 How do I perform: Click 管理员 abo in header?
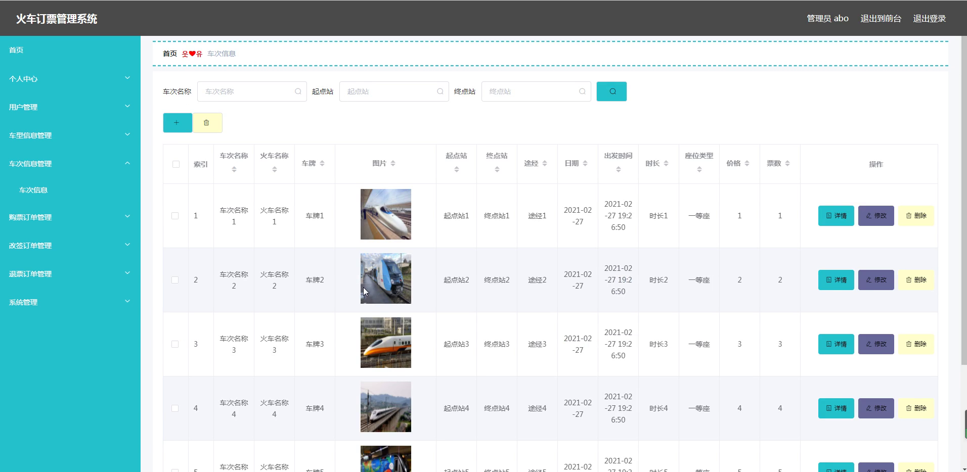(x=827, y=19)
